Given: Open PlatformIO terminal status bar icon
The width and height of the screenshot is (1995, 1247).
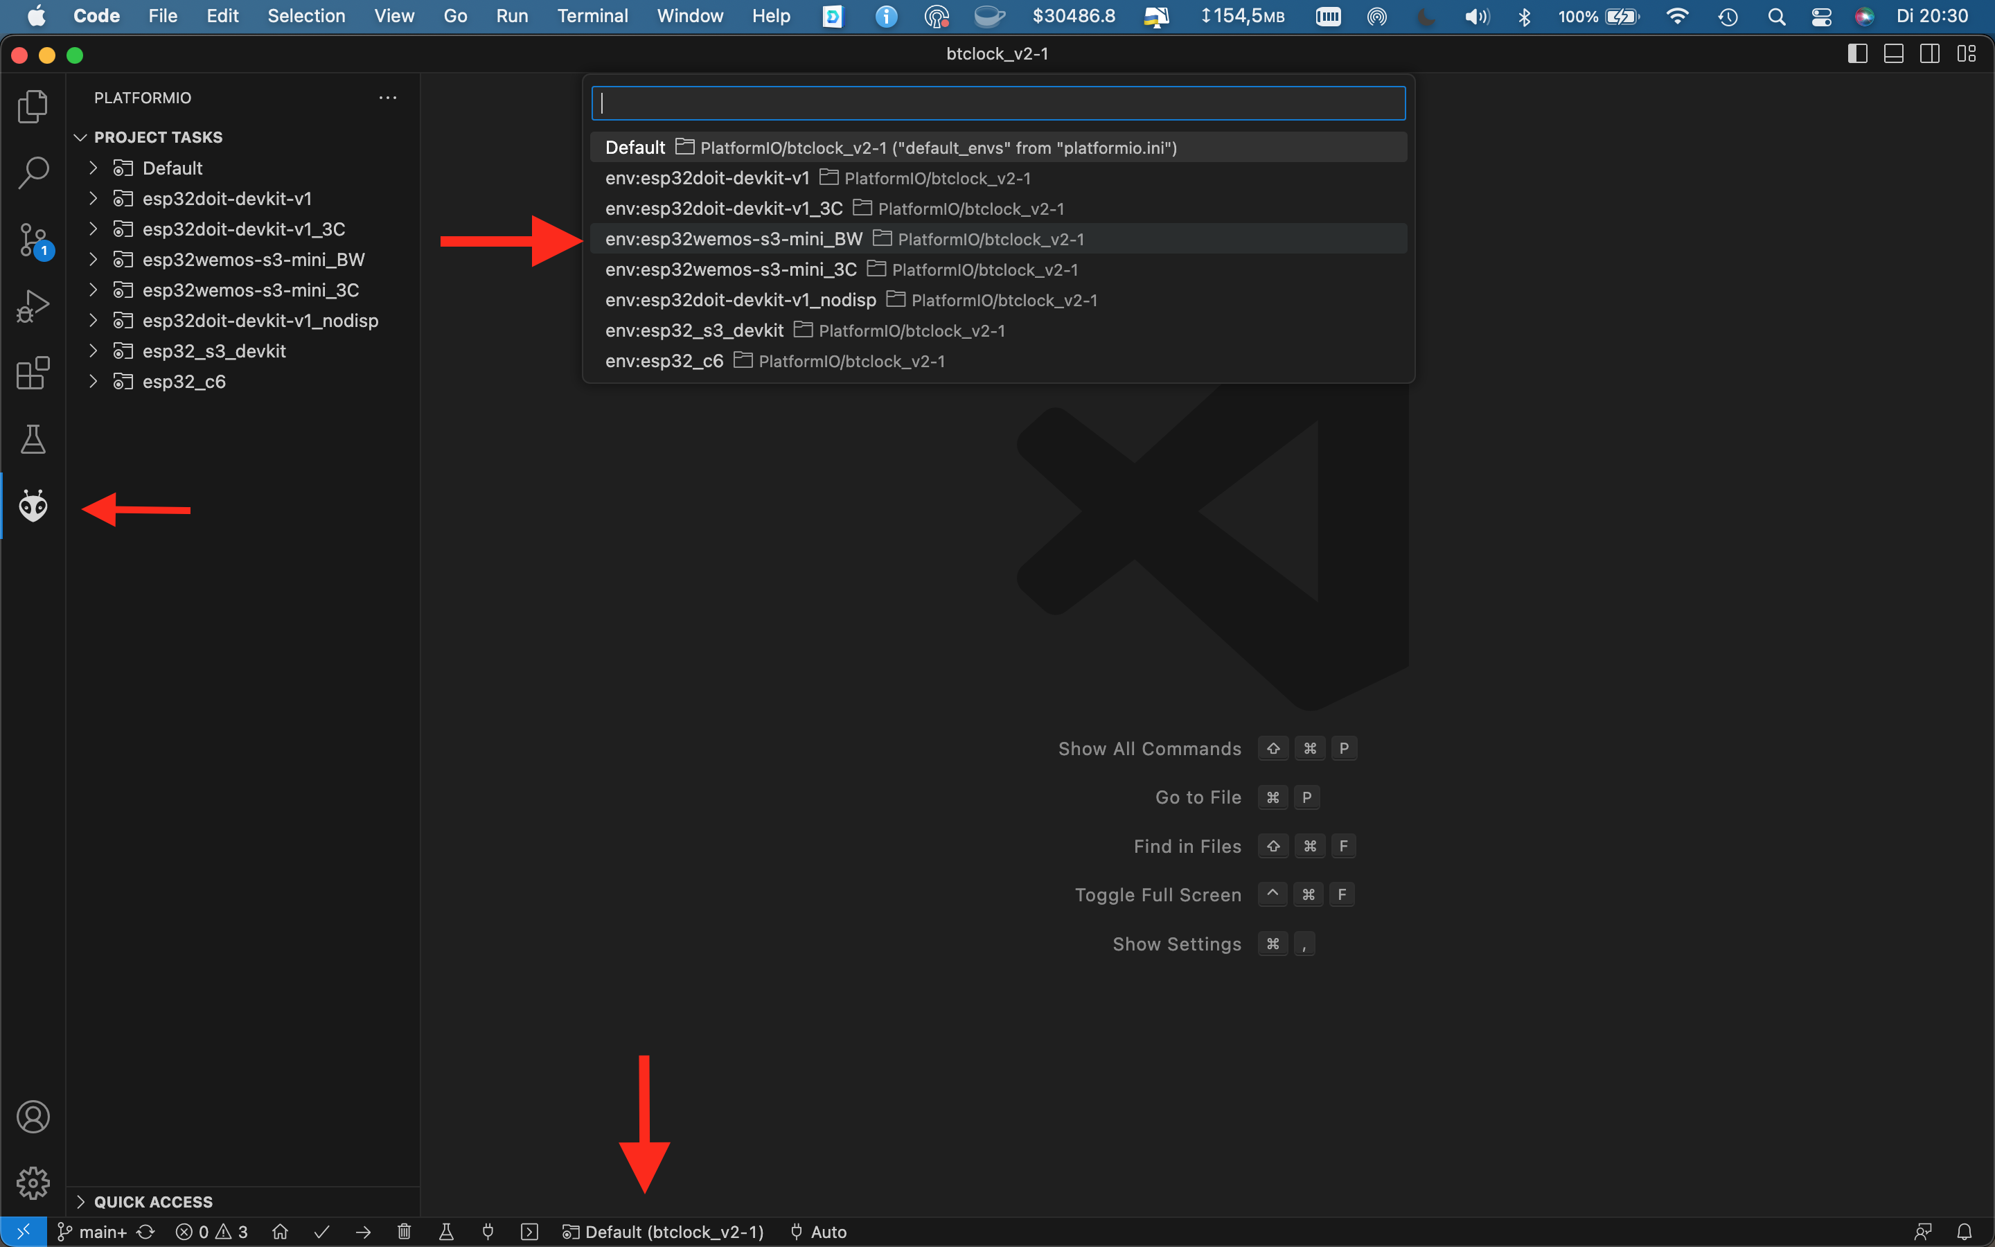Looking at the screenshot, I should 529,1231.
